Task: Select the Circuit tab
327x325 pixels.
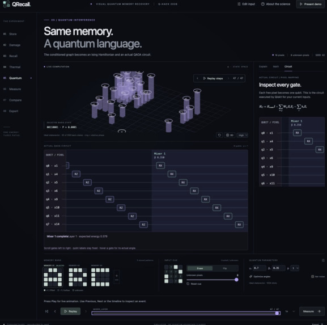Action: tap(288, 66)
